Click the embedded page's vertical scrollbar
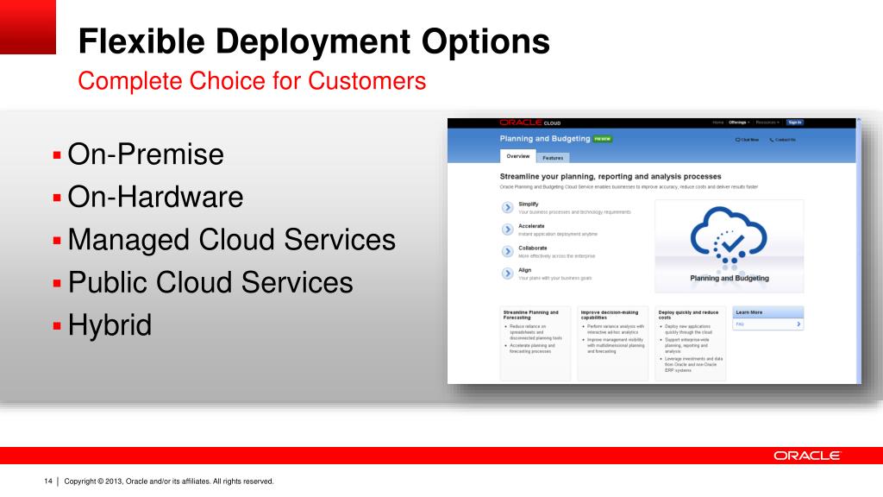This screenshot has width=883, height=497. coord(859,251)
